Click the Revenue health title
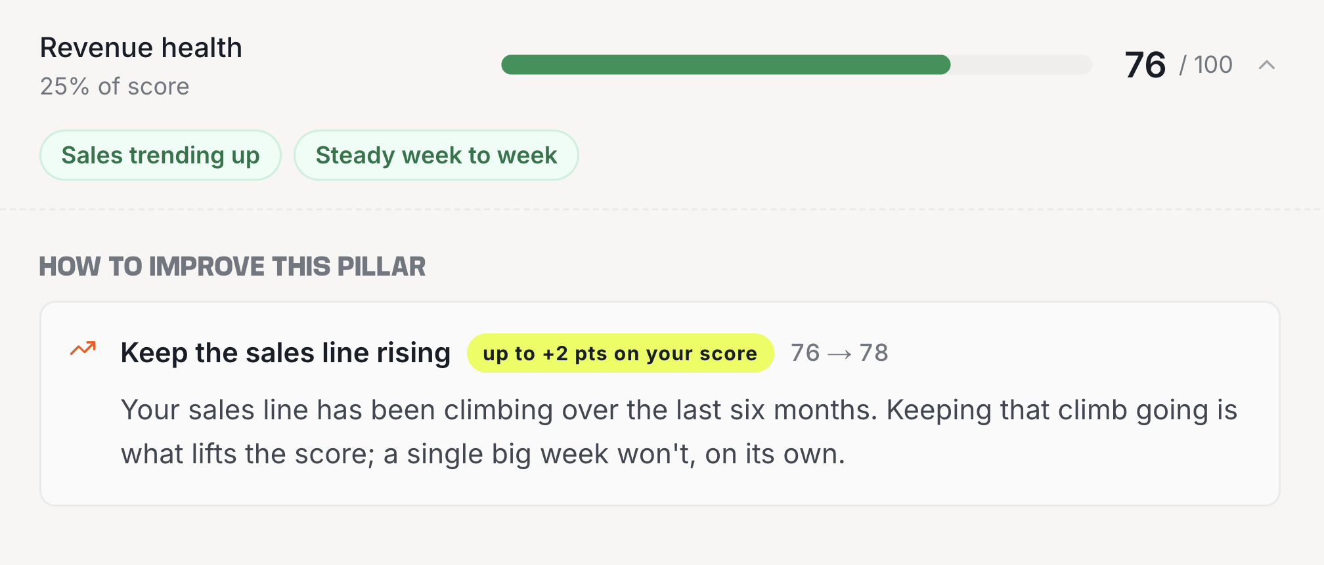This screenshot has width=1324, height=565. click(x=141, y=48)
